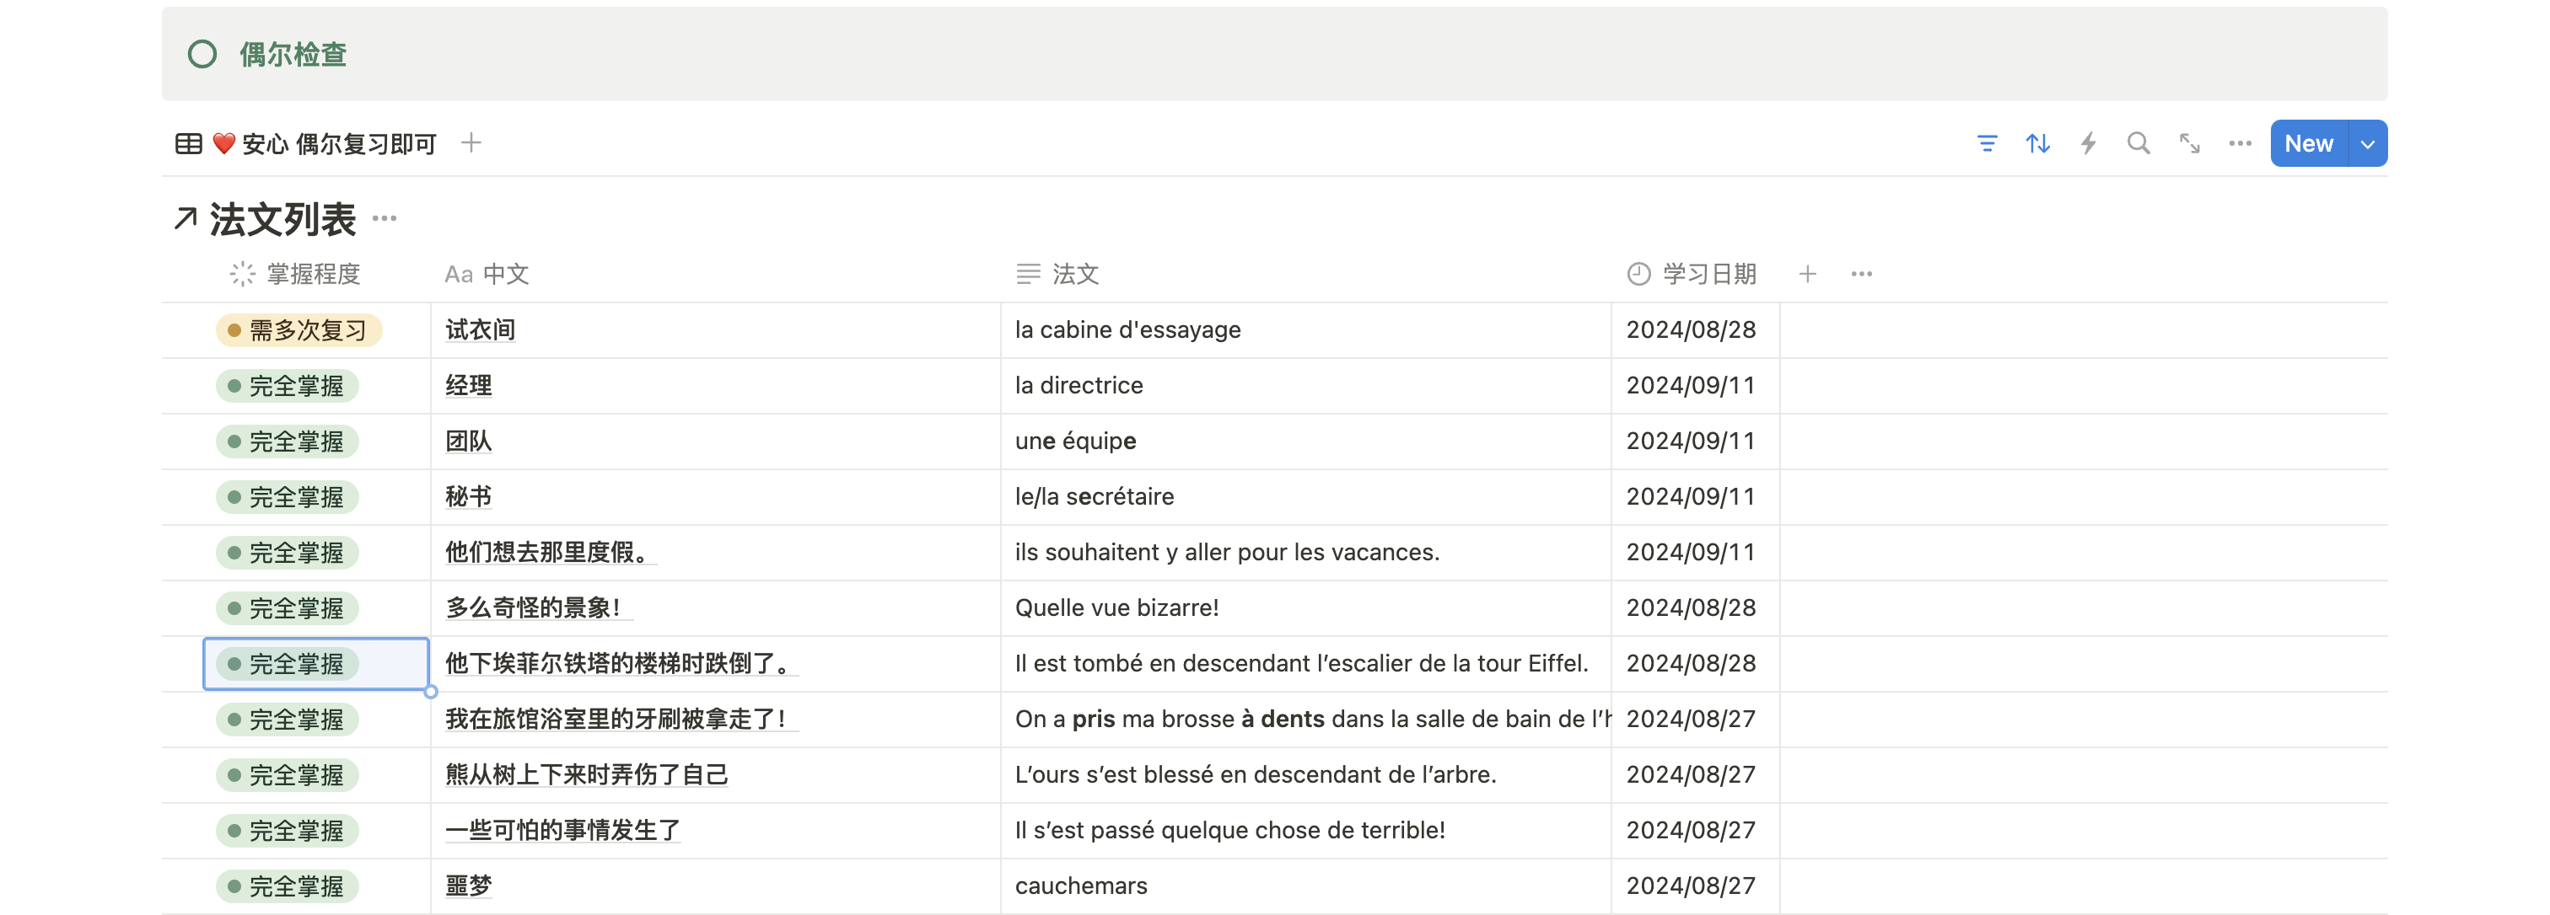
Task: Open the 需多次复习 status tag
Action: [x=299, y=330]
